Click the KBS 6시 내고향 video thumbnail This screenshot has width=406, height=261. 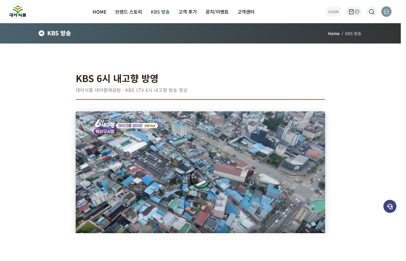pyautogui.click(x=200, y=172)
